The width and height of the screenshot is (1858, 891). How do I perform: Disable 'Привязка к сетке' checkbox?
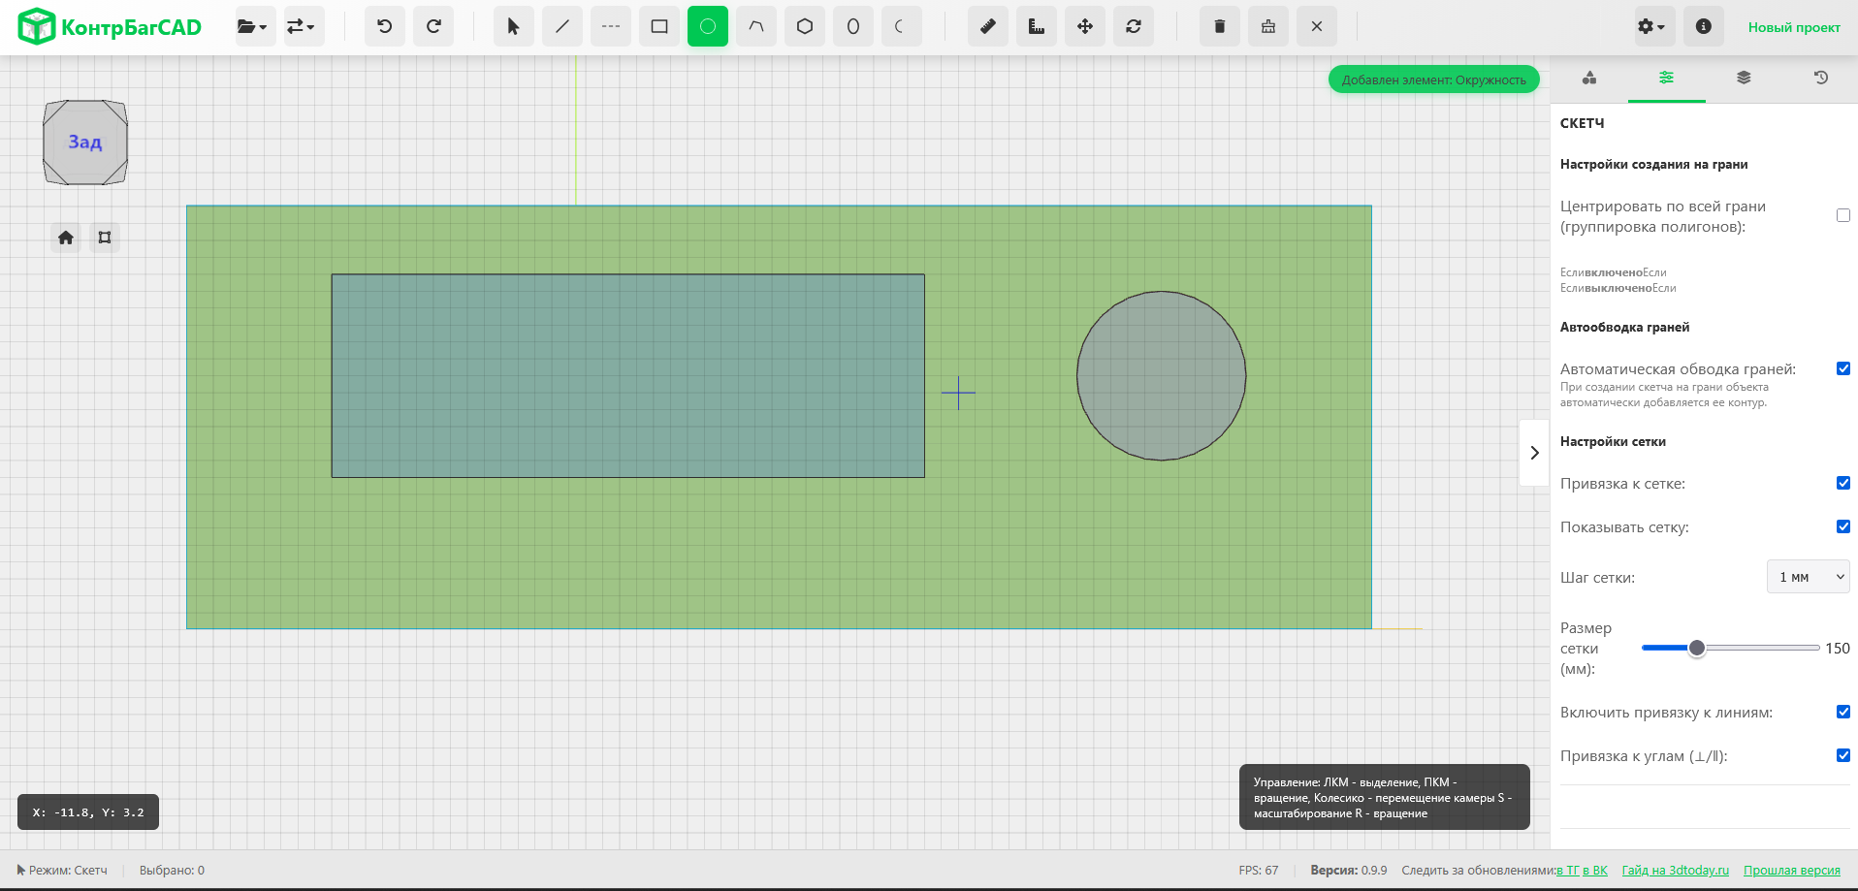pos(1842,483)
